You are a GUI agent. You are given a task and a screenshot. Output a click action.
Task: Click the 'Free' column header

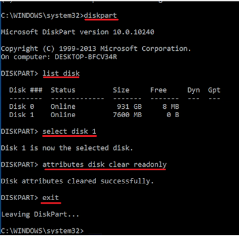tap(158, 90)
